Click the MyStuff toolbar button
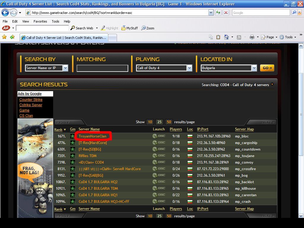 coord(130,28)
